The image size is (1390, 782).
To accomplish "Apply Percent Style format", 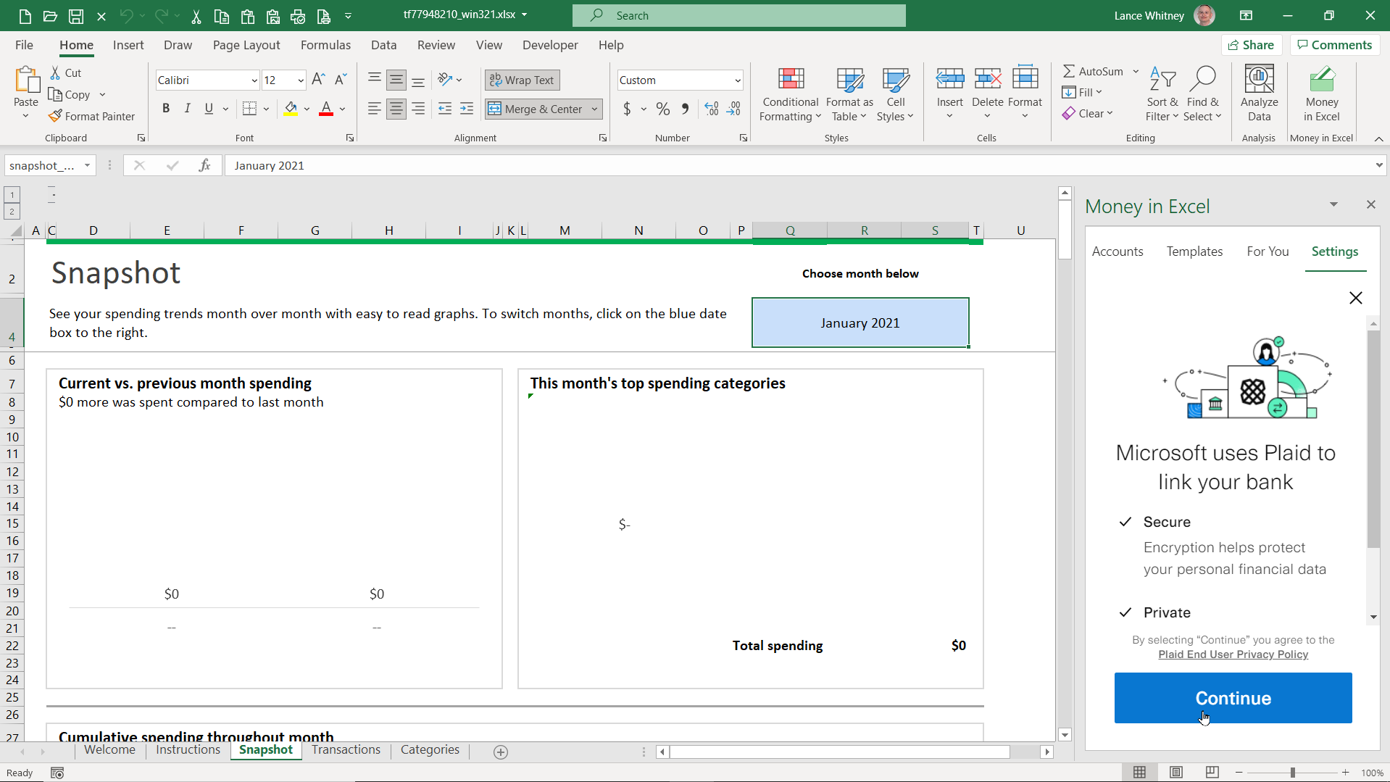I will coord(662,109).
